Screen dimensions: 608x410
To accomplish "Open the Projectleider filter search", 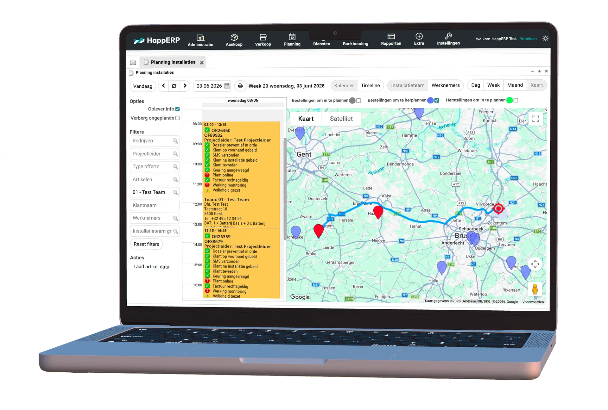I will pos(175,154).
